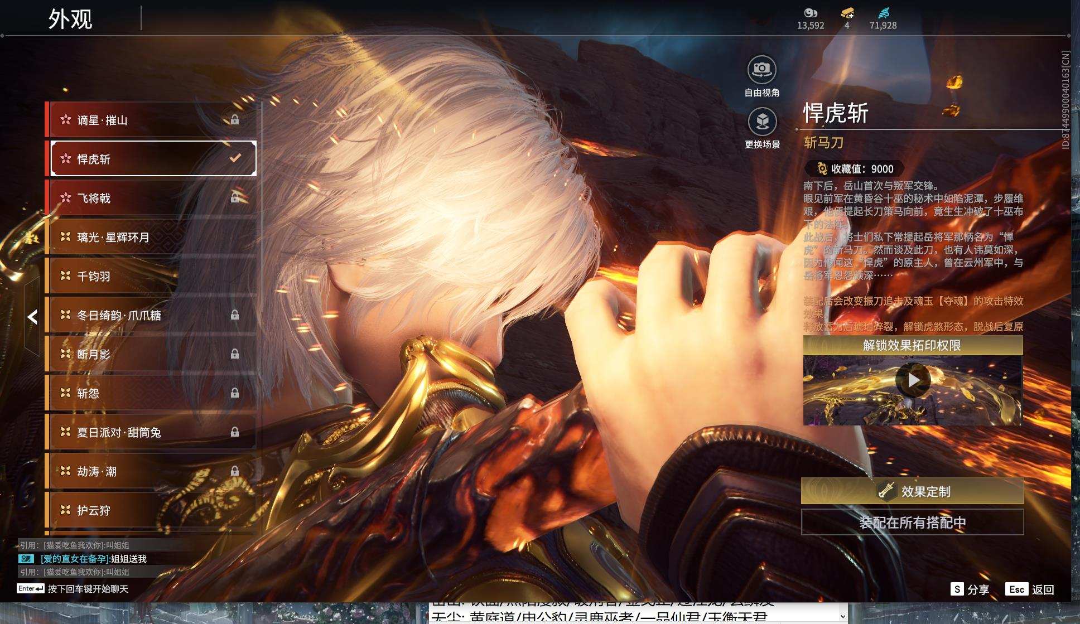Click the blue feather currency icon
1080x624 pixels.
coord(884,13)
